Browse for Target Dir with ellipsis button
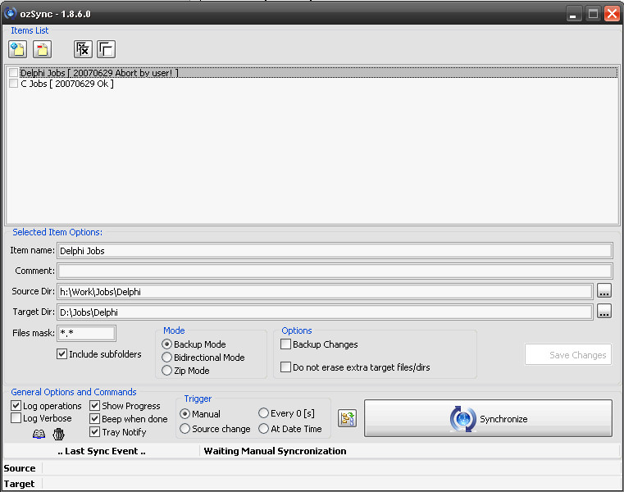The image size is (624, 492). coord(604,312)
